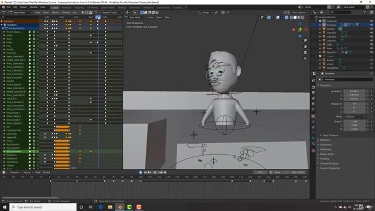Open the Edit menu
This screenshot has width=375, height=211.
click(15, 7)
